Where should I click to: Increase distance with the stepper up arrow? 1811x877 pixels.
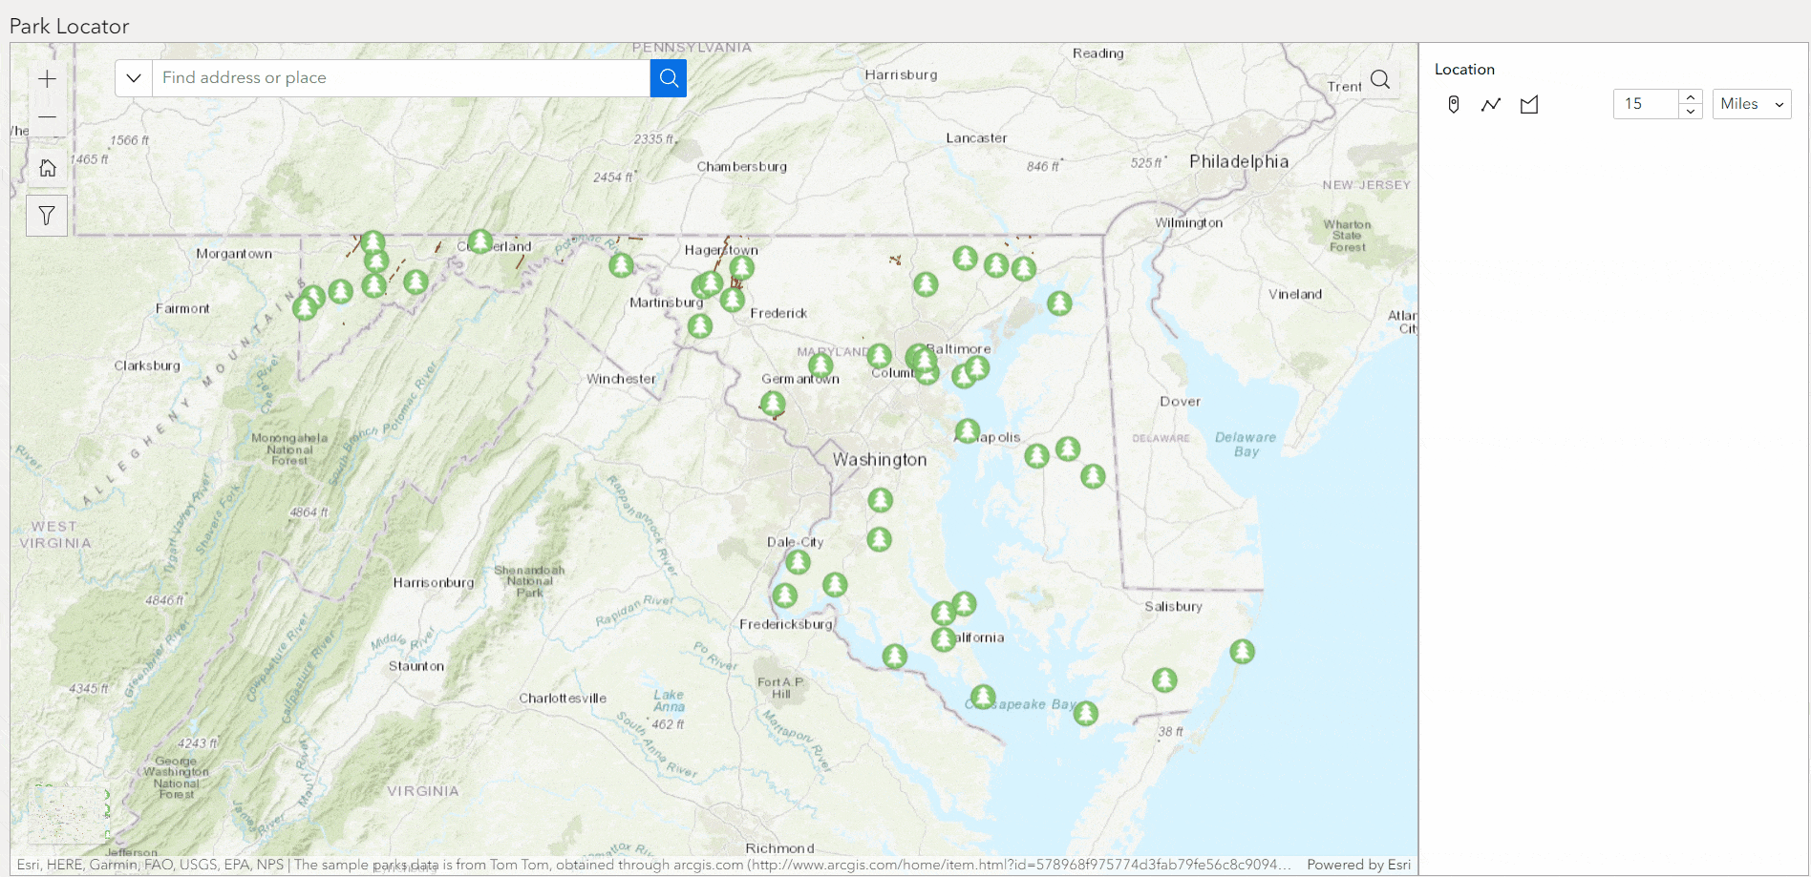coord(1691,96)
